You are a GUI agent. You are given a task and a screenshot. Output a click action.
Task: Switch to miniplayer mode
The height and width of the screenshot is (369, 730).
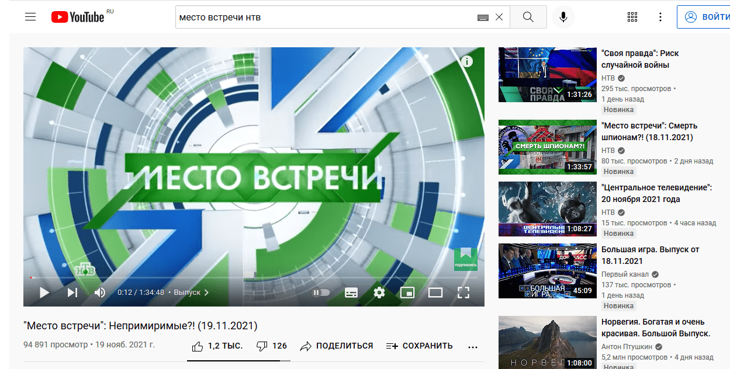point(407,293)
